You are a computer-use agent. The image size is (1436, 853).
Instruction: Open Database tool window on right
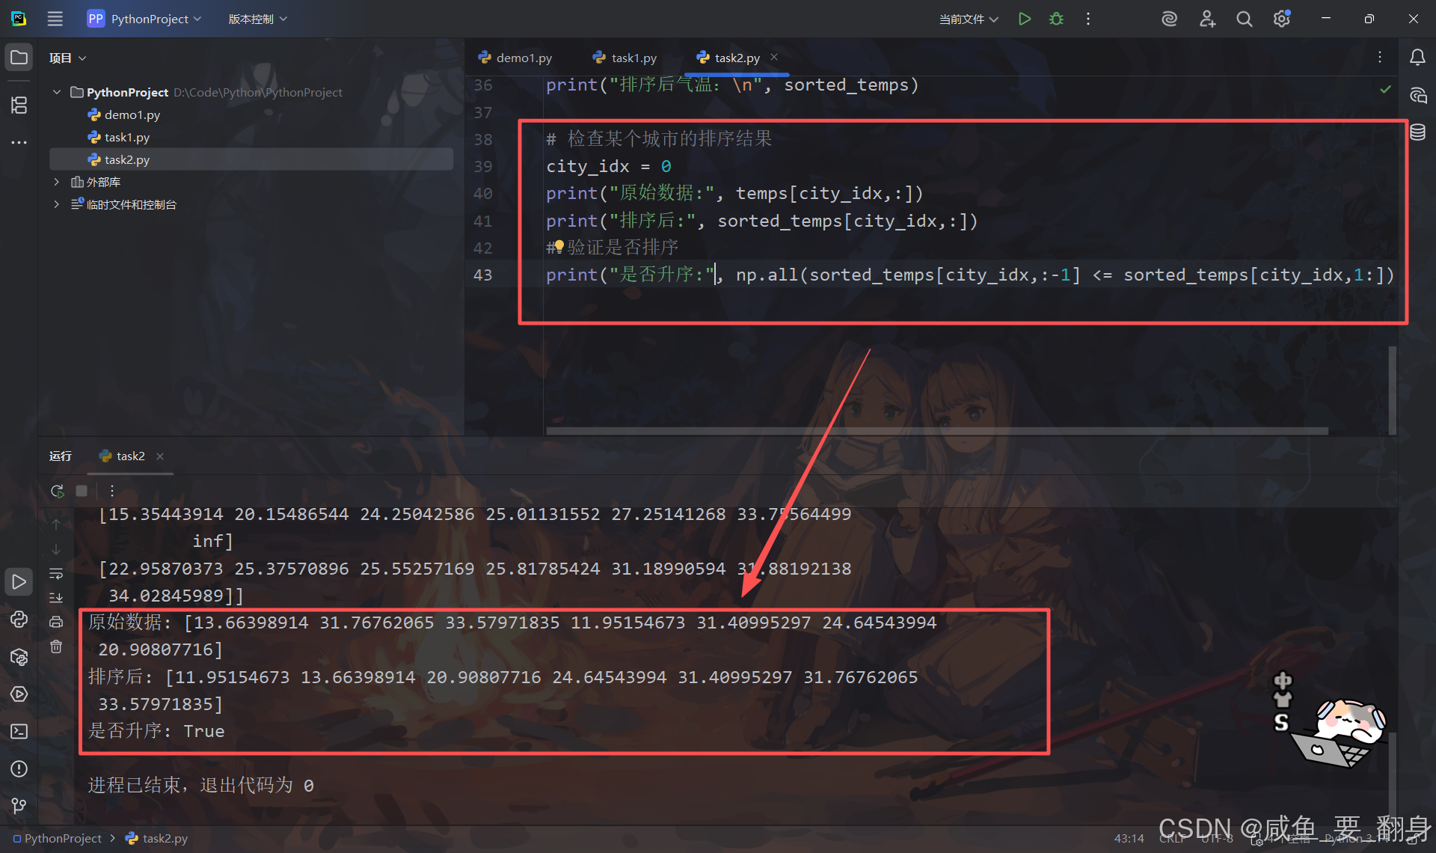pyautogui.click(x=1417, y=132)
